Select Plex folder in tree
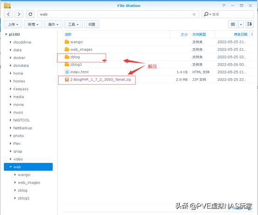Screen dimensions: 258x215 (17, 143)
